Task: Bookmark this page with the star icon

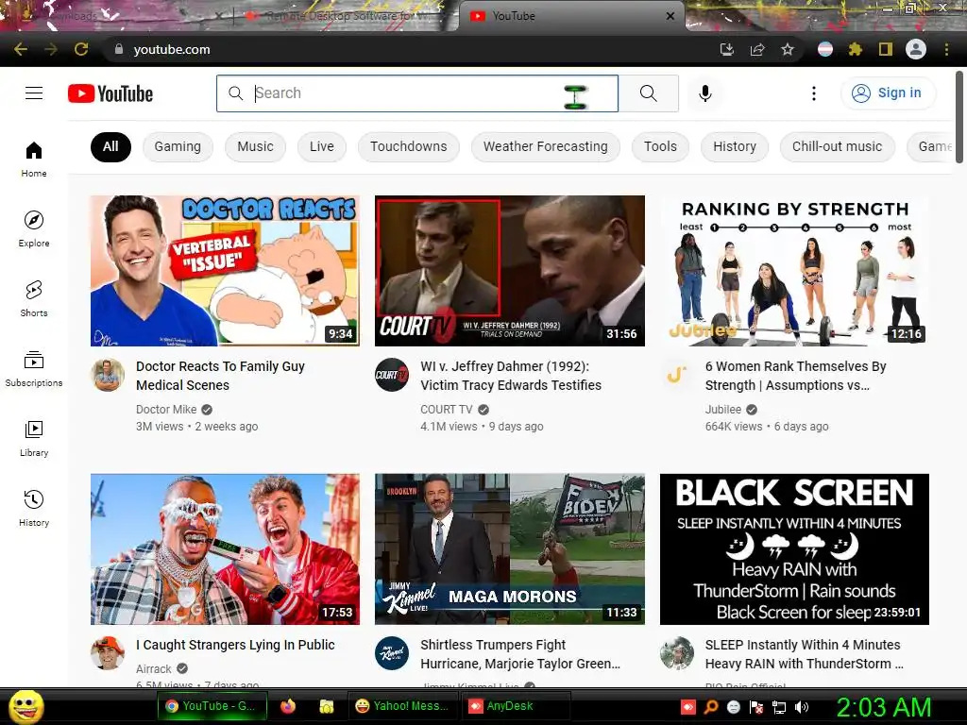Action: click(x=788, y=49)
